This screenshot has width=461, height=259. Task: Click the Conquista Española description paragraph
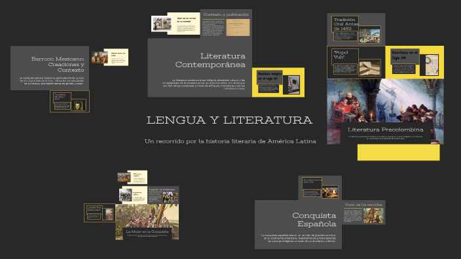pos(299,238)
